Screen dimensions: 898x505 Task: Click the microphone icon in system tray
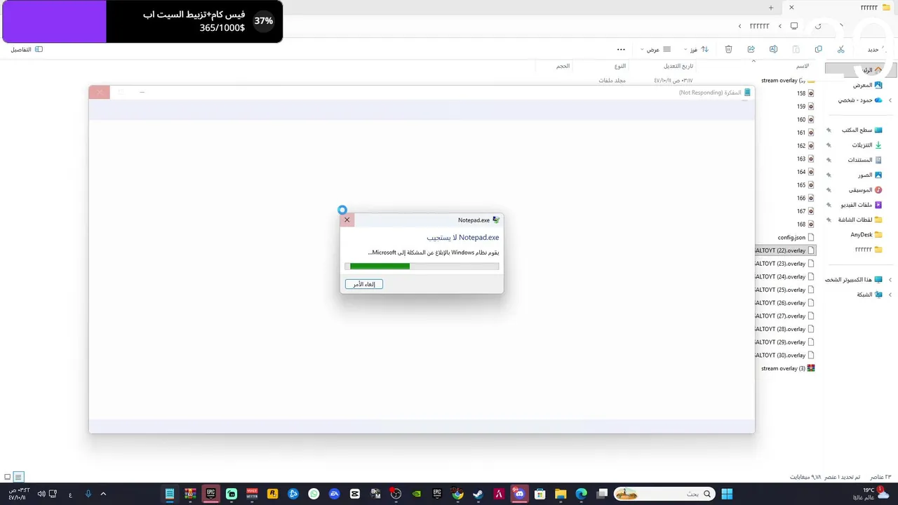(88, 494)
